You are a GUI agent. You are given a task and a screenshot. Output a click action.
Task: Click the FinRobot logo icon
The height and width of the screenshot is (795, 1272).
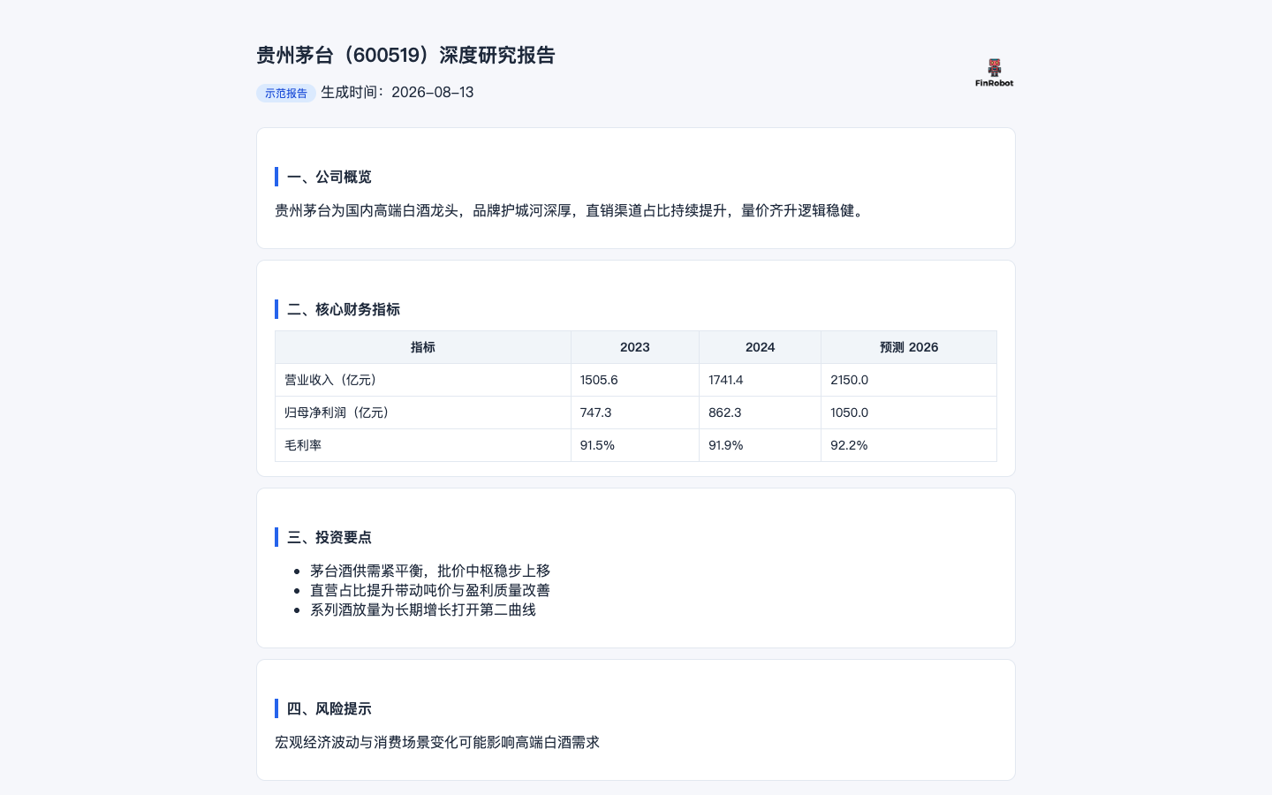pyautogui.click(x=995, y=72)
